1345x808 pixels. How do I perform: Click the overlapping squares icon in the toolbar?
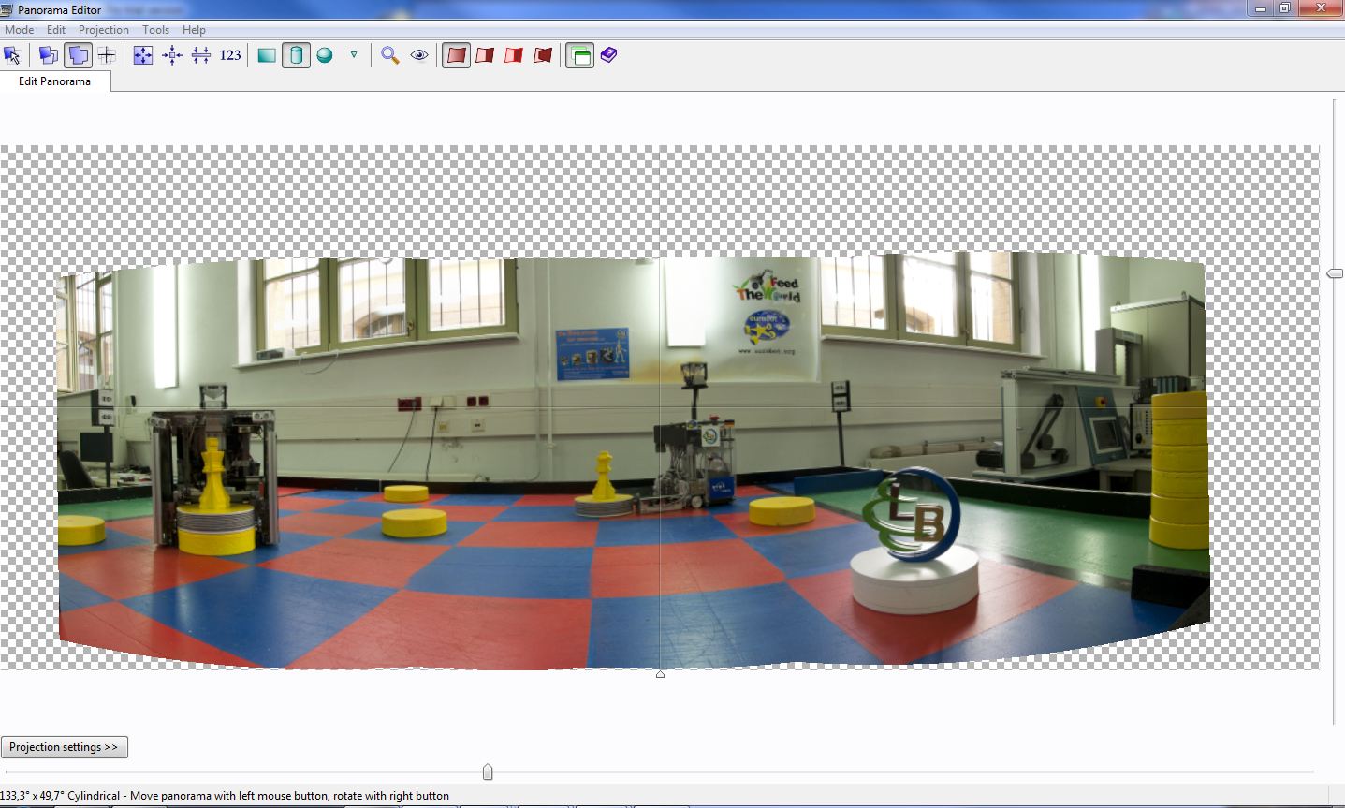[48, 55]
